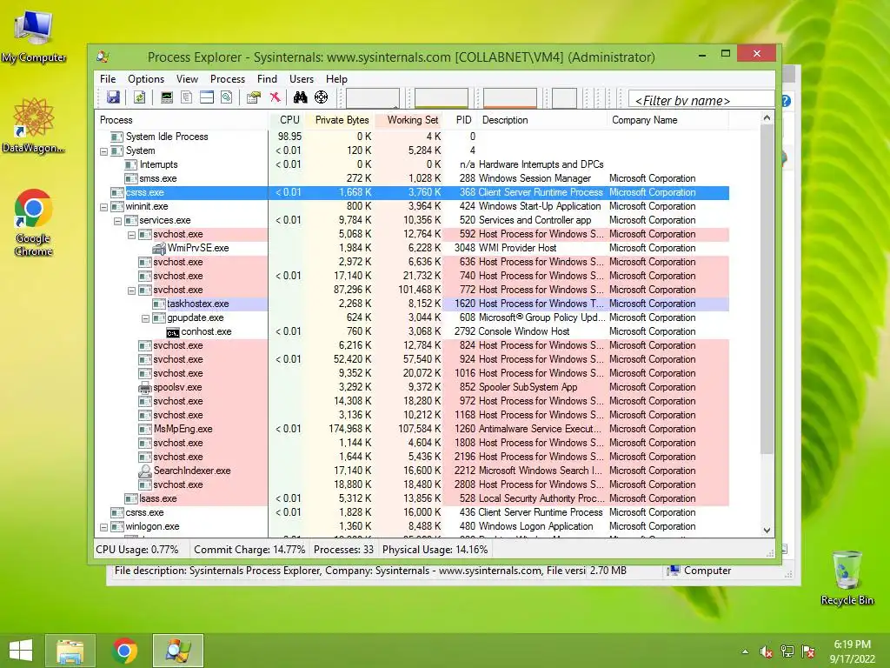This screenshot has width=890, height=668.
Task: Collapse the winlogon.exe tree node
Action: (104, 527)
